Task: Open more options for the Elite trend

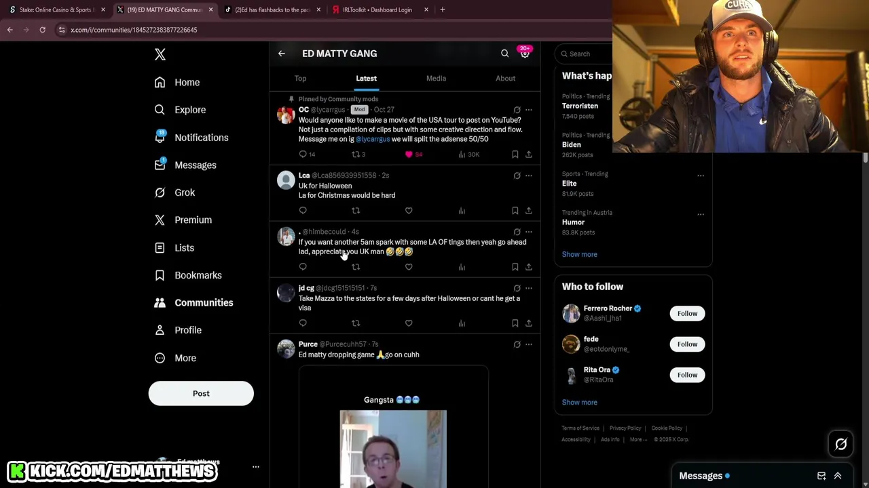Action: pos(701,176)
